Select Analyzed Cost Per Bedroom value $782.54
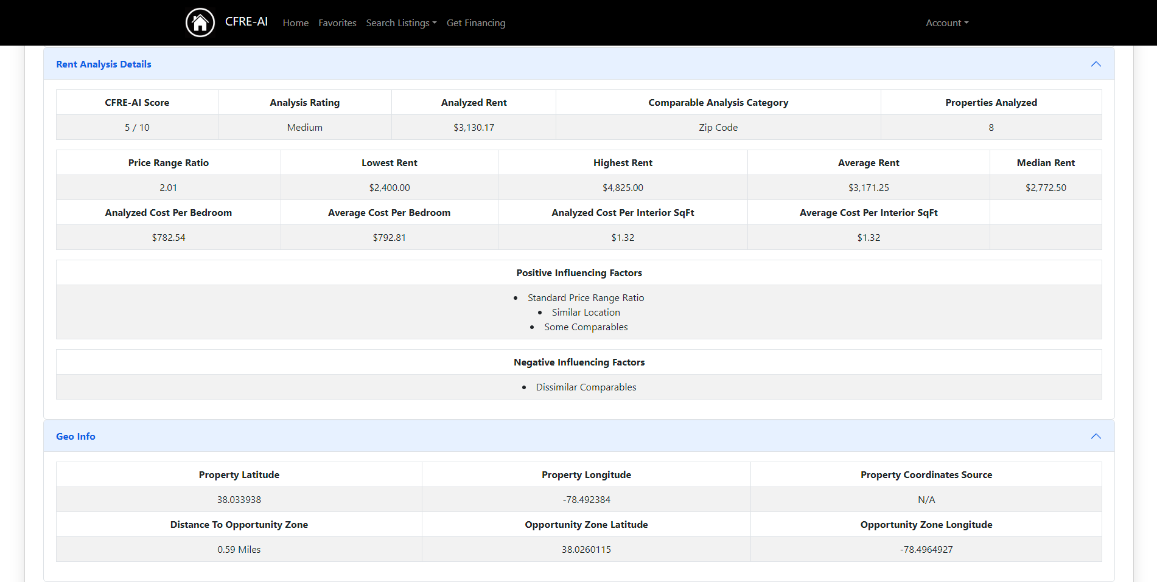Viewport: 1157px width, 582px height. (x=169, y=237)
